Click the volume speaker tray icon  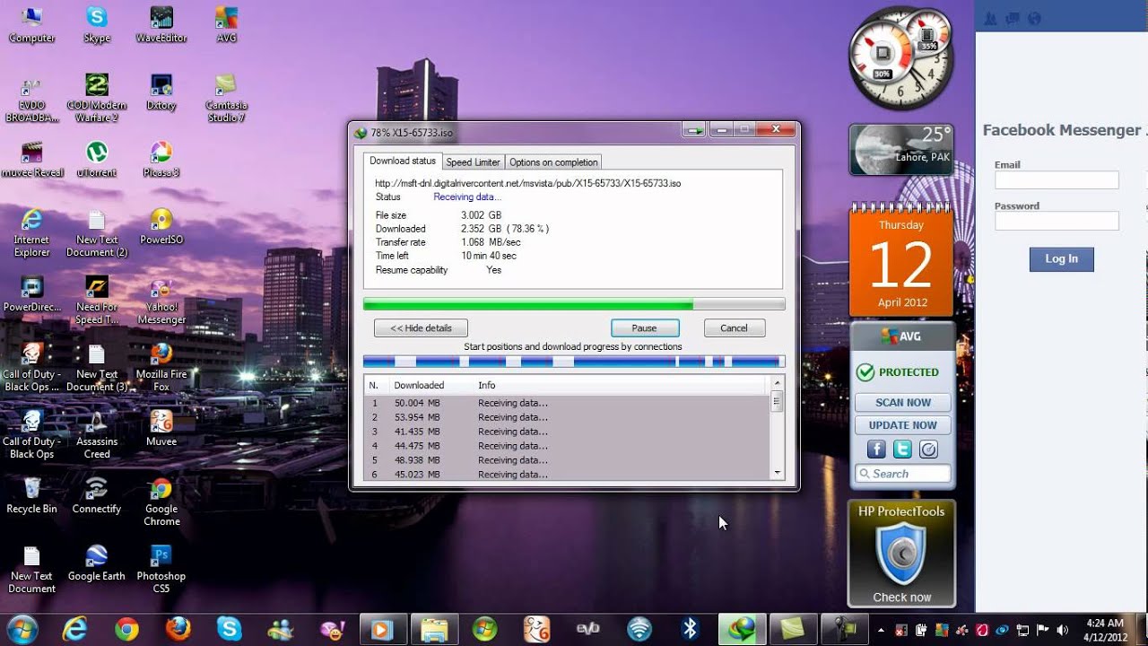pos(1064,629)
